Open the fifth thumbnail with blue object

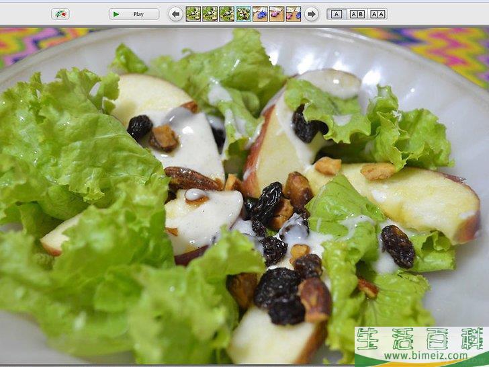[x=260, y=14]
